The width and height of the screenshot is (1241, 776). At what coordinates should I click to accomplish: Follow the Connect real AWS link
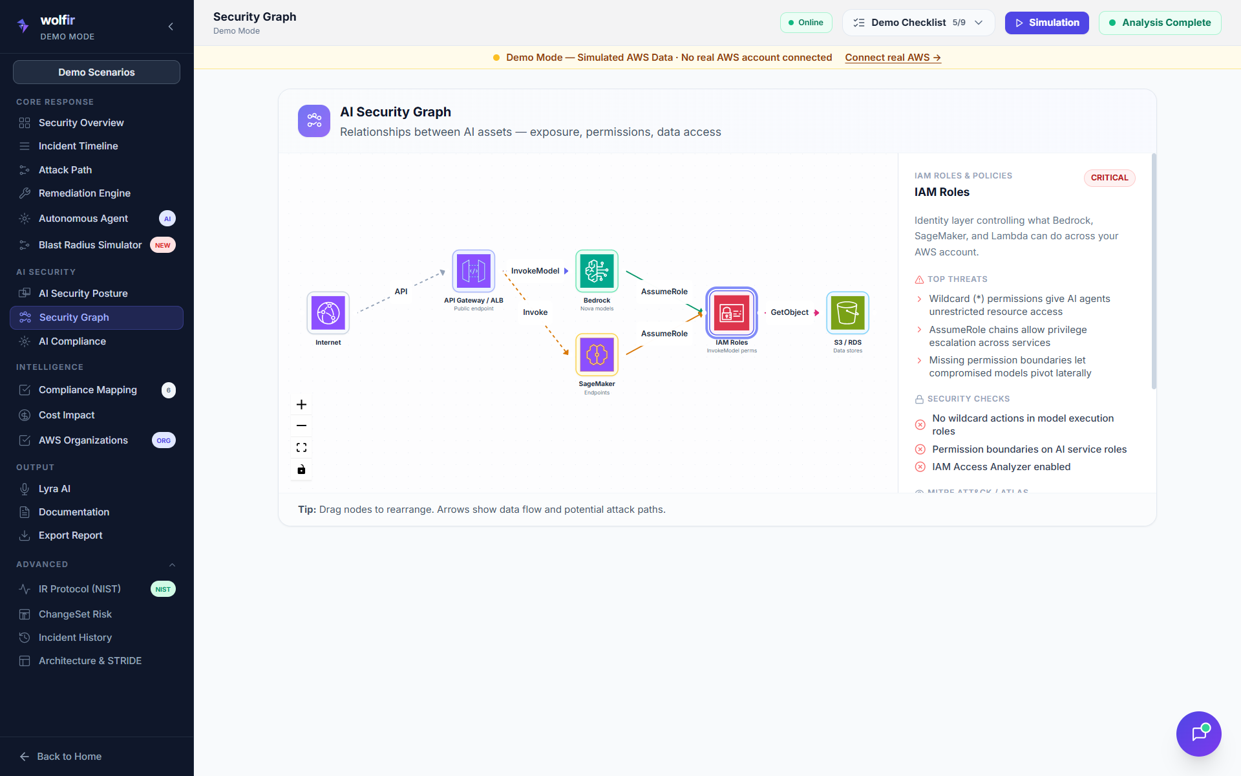[x=892, y=58]
